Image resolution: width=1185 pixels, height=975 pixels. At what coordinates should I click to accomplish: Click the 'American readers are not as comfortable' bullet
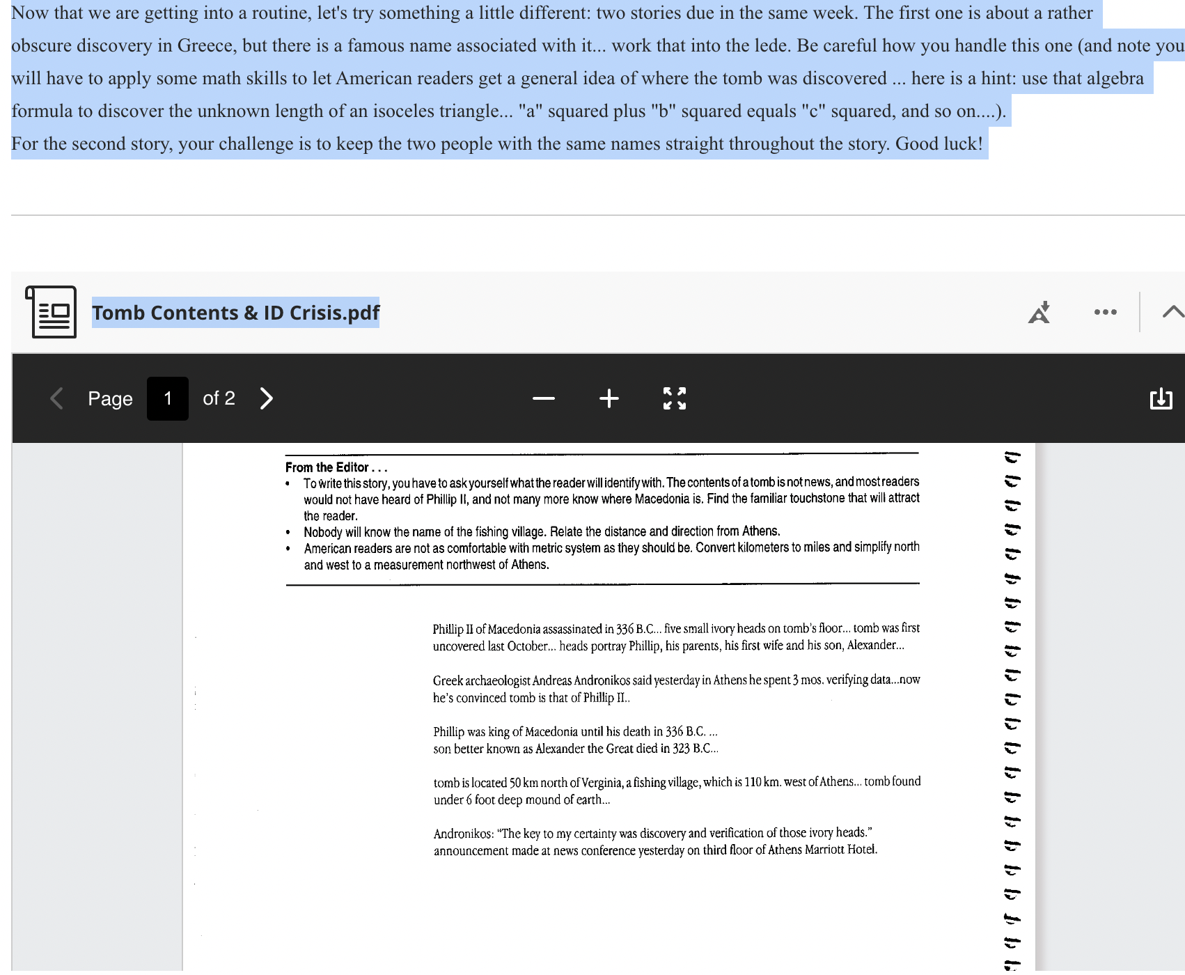611,556
